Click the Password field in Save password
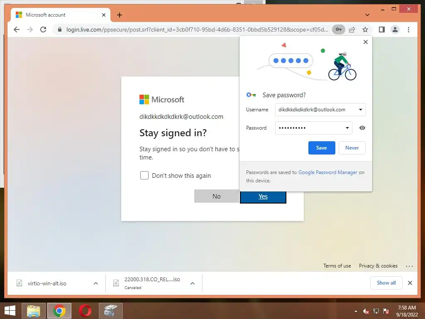Image resolution: width=425 pixels, height=319 pixels. point(314,128)
